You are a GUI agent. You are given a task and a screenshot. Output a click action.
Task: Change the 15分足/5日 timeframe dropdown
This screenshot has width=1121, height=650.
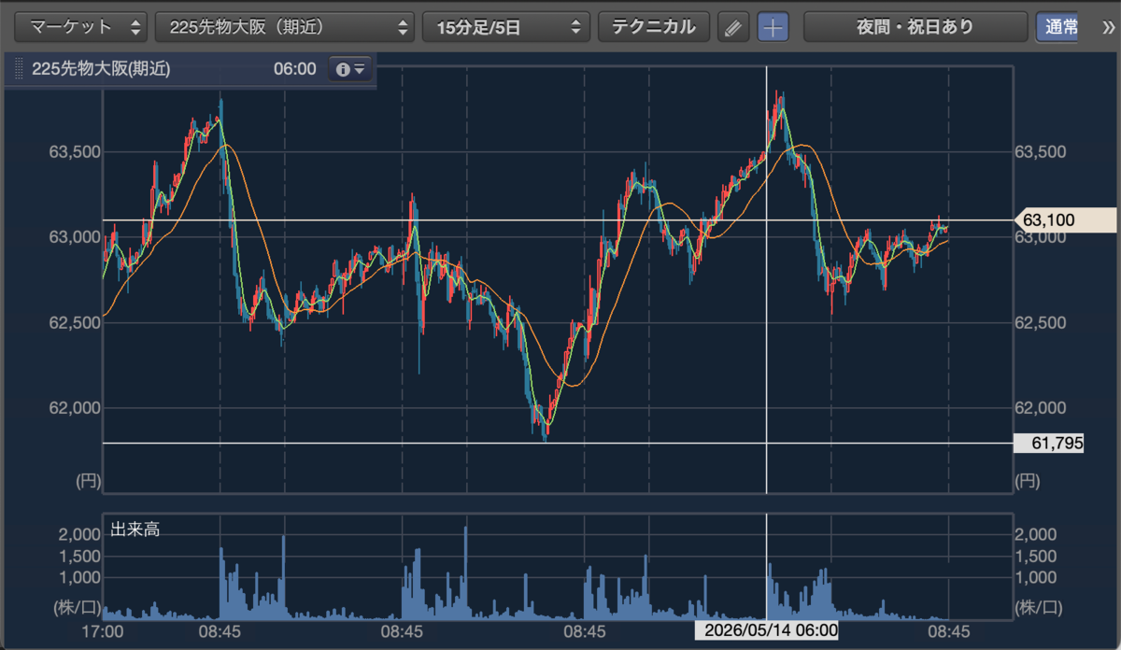tap(506, 27)
